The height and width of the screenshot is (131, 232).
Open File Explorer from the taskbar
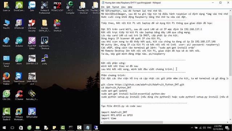[x=38, y=128]
